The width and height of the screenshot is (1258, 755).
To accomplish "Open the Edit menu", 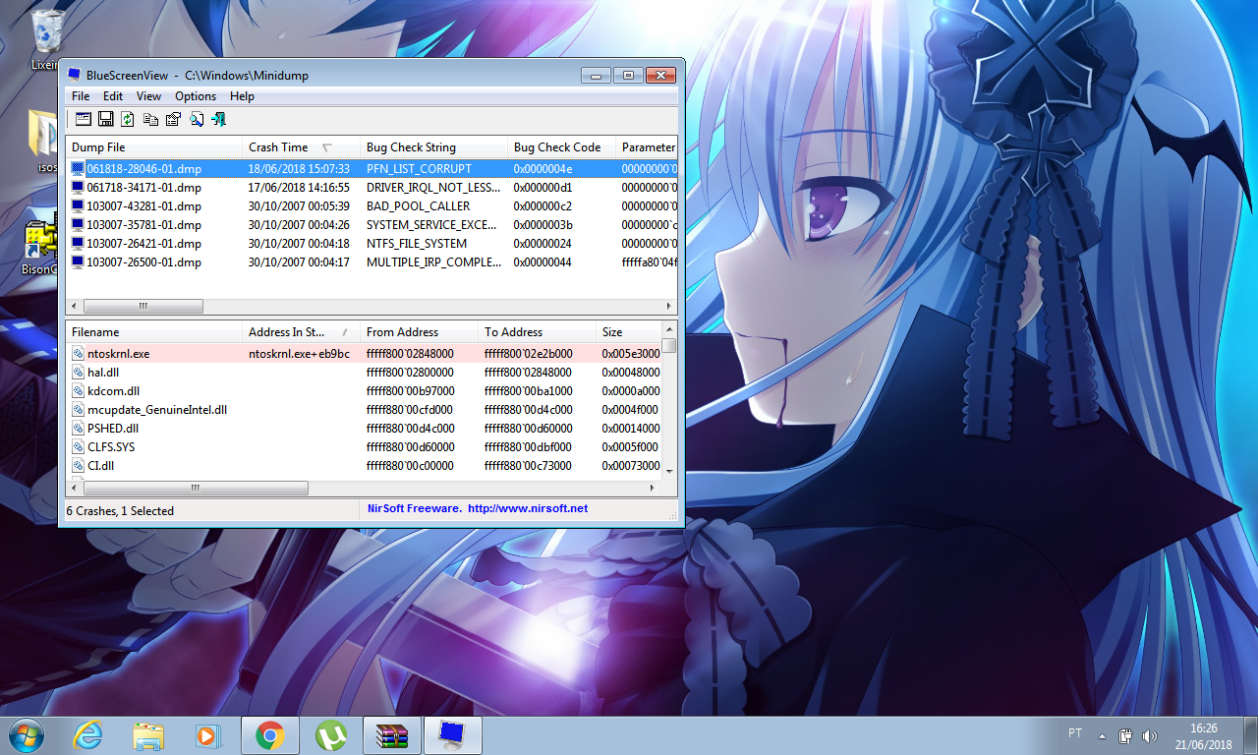I will pos(113,96).
